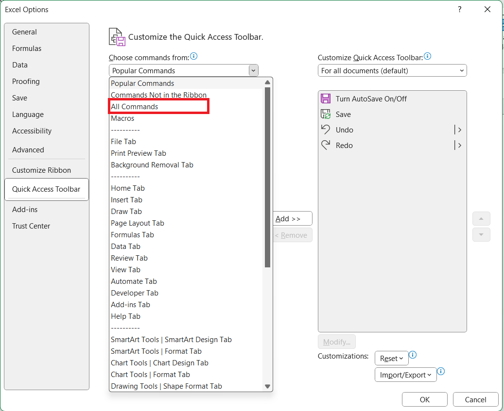Open the Quick Access Toolbar category
504x411 pixels.
(x=47, y=189)
